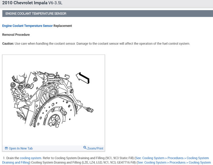Click the 'Caution:' label text

coord(8,44)
